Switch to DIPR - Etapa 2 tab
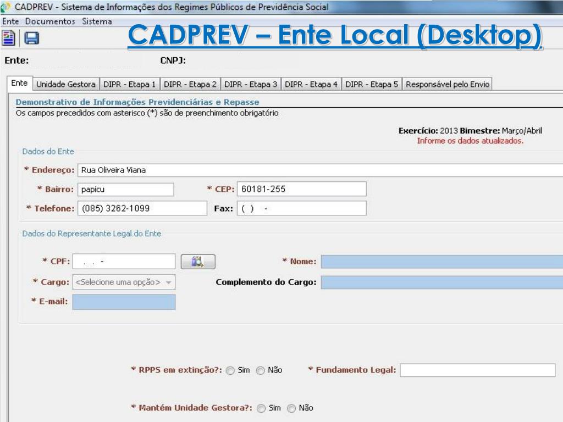The image size is (563, 422). [190, 84]
